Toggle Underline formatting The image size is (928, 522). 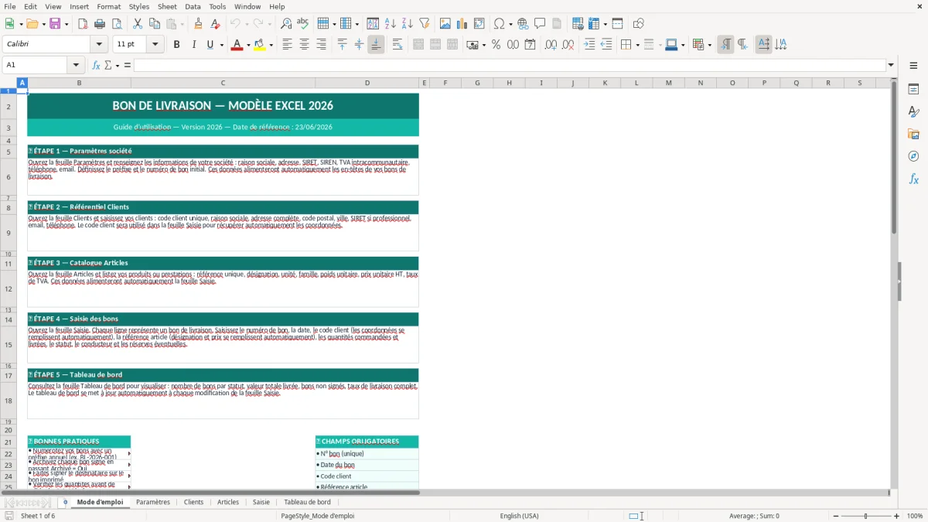[x=210, y=45]
